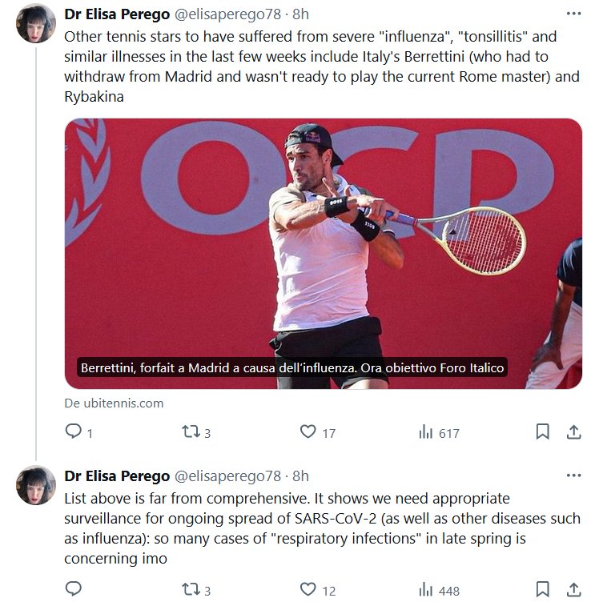Open first tweet's profile avatar

click(x=36, y=23)
